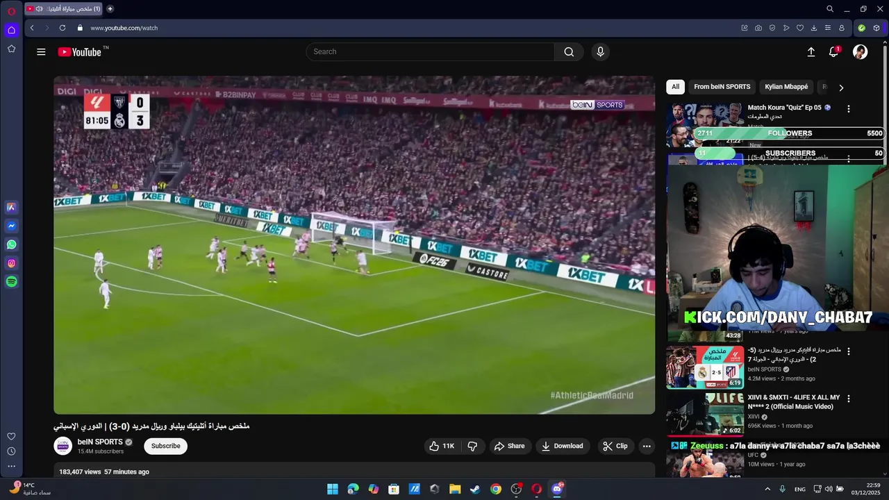Select the 'Kylian Mbappé' filter chip
Viewport: 889px width, 500px height.
[x=786, y=87]
